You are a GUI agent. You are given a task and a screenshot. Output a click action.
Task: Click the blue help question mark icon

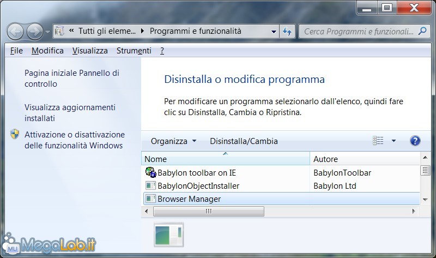[x=415, y=141]
